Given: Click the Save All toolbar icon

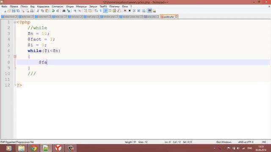Looking at the screenshot, I should click(18, 11).
